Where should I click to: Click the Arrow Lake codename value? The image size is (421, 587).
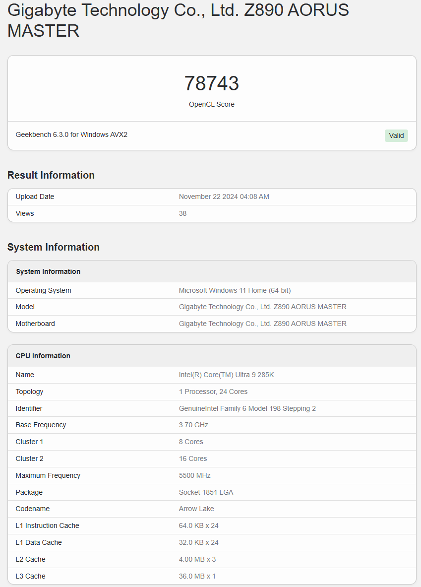pyautogui.click(x=195, y=509)
